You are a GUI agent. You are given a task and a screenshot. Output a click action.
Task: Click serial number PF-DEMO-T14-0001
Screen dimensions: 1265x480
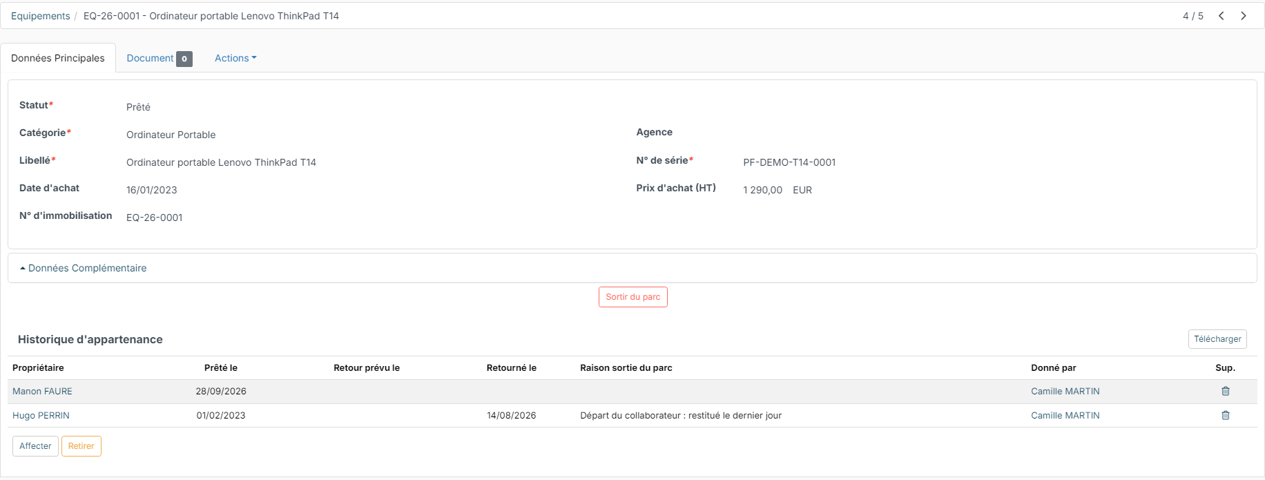(789, 162)
